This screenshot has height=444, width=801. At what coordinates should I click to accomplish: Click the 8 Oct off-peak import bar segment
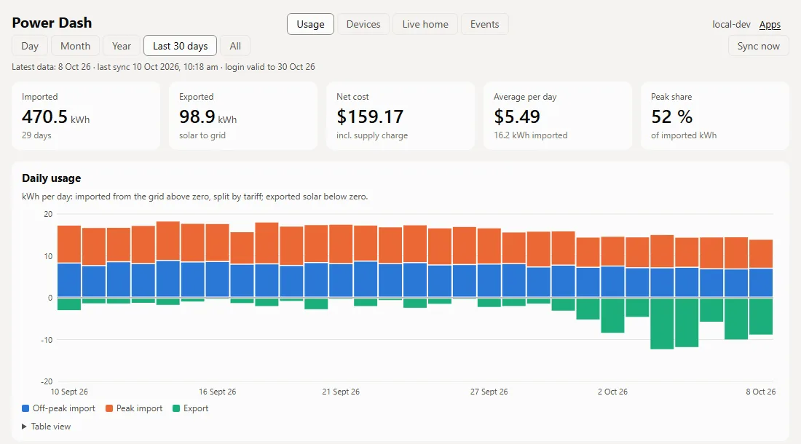[x=761, y=282]
